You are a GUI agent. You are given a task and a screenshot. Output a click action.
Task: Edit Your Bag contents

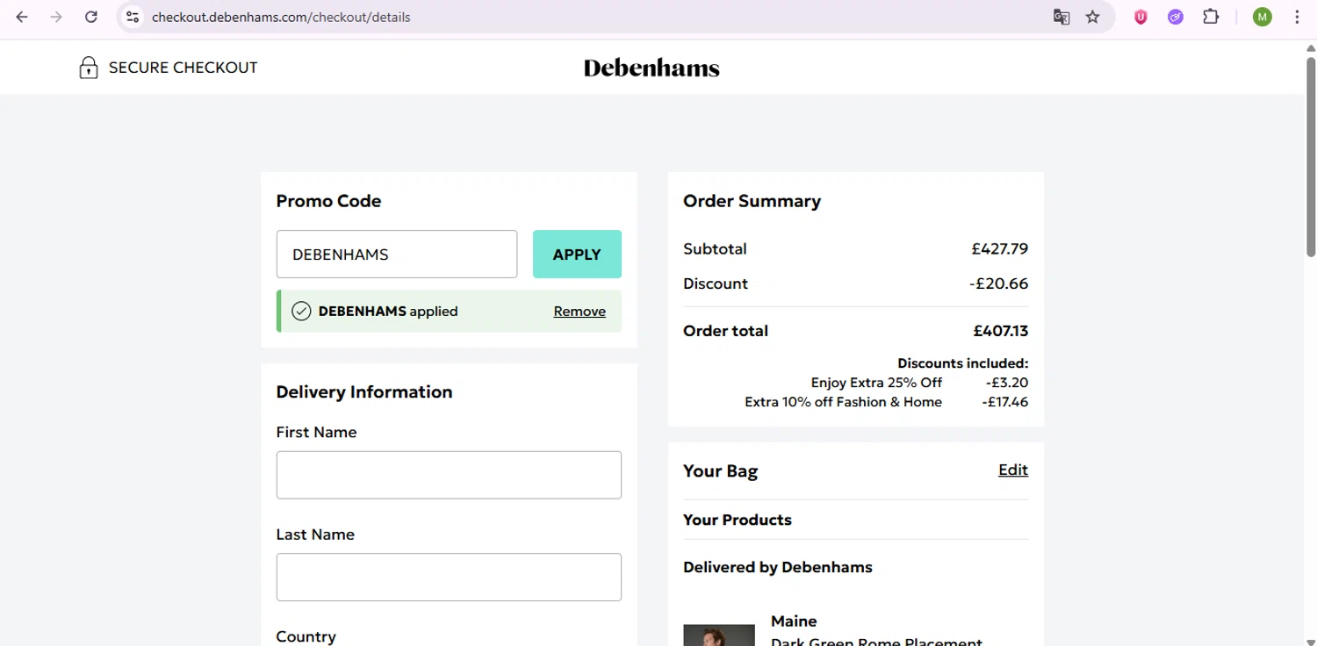1013,470
